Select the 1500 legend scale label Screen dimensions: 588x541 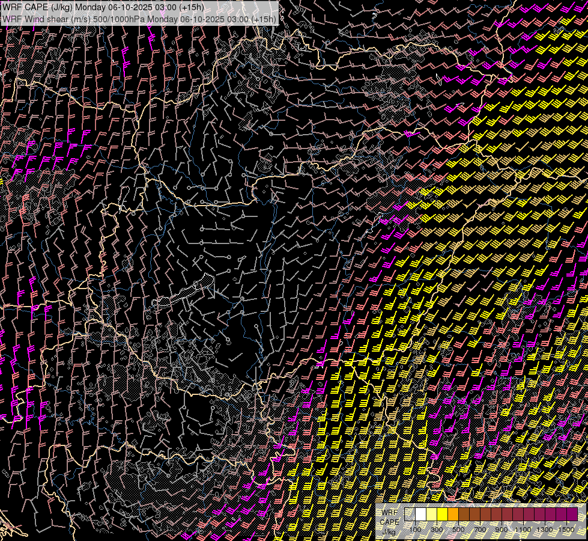[x=566, y=530]
